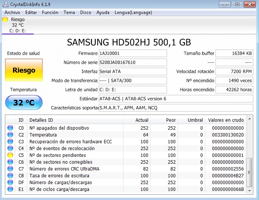Click the power-on count field 1490 veces

tap(234, 81)
